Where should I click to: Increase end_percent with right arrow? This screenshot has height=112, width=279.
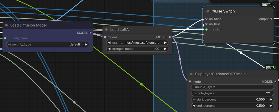[x=271, y=105]
